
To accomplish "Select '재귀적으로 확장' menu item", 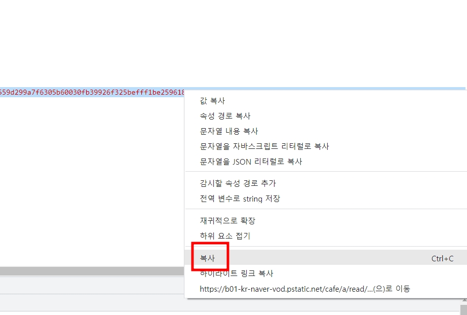I will point(326,221).
